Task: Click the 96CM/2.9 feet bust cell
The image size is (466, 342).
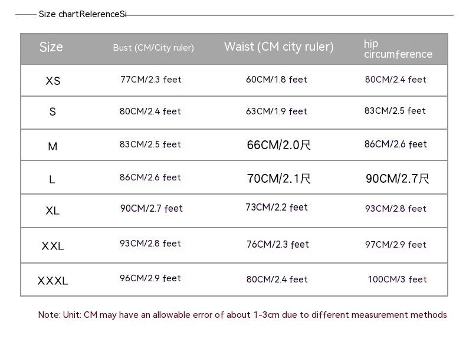Action: pos(150,278)
